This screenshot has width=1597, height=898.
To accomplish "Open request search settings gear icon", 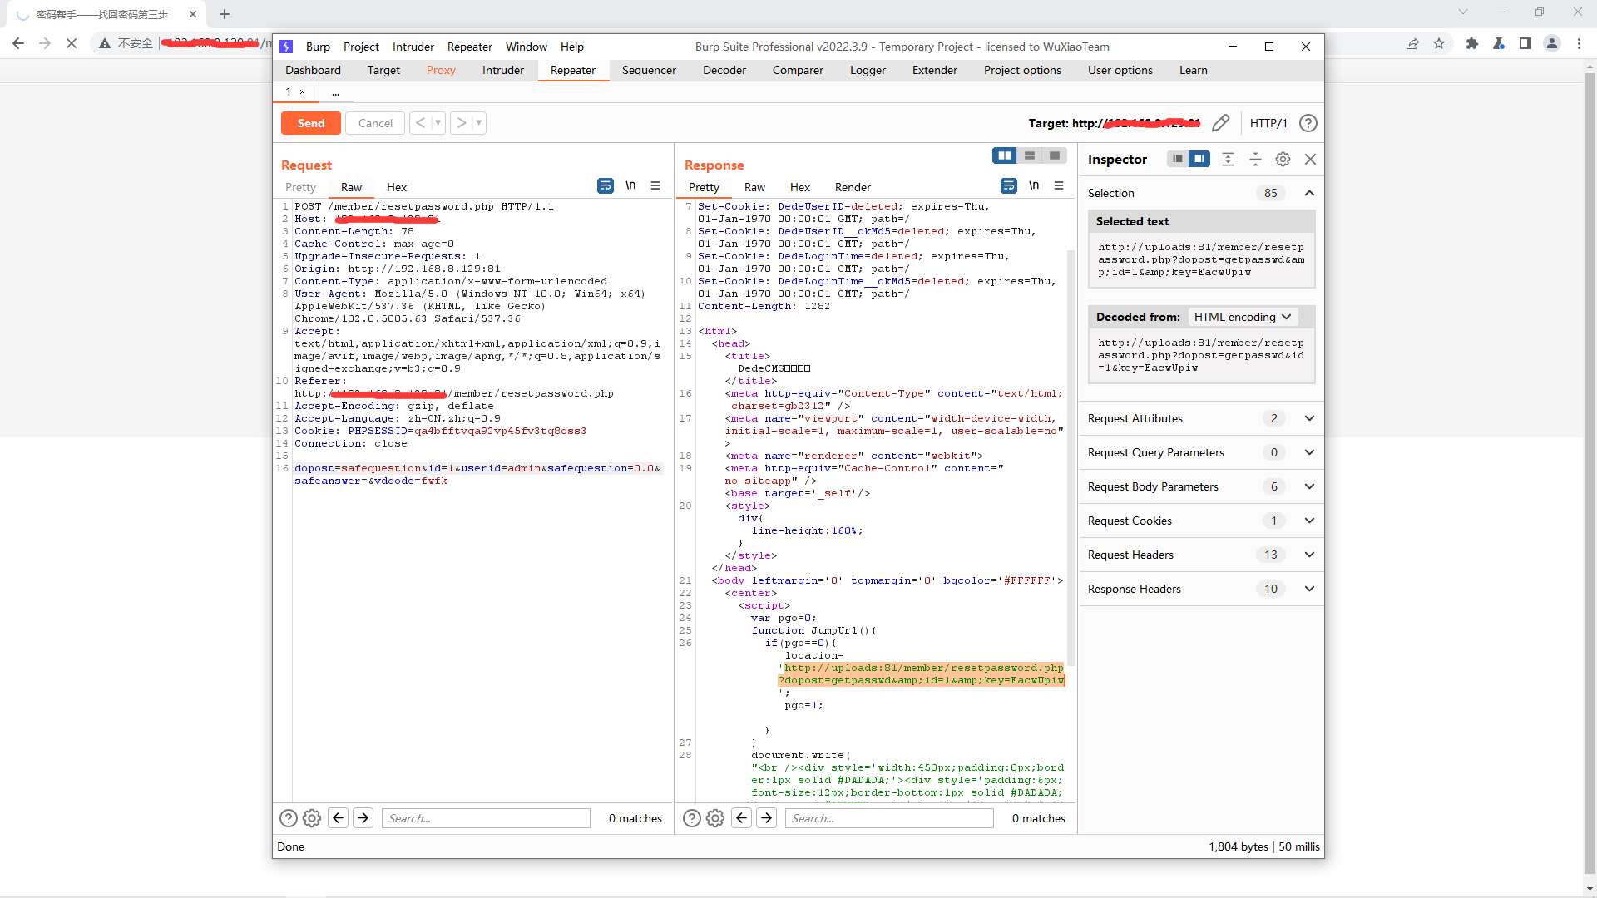I will [312, 818].
